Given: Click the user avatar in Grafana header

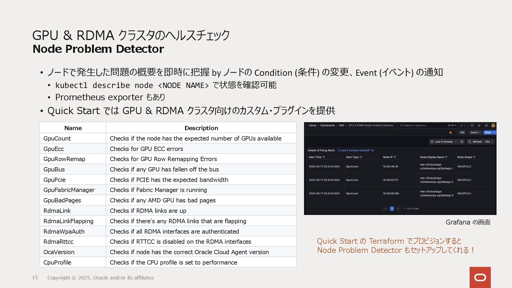Looking at the screenshot, I should pos(493,125).
